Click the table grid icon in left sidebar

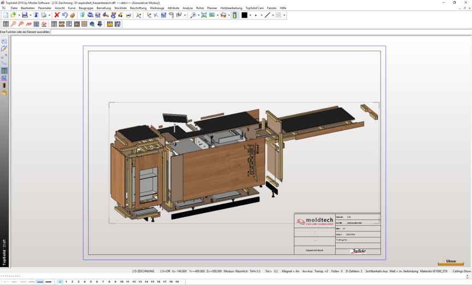(x=4, y=71)
